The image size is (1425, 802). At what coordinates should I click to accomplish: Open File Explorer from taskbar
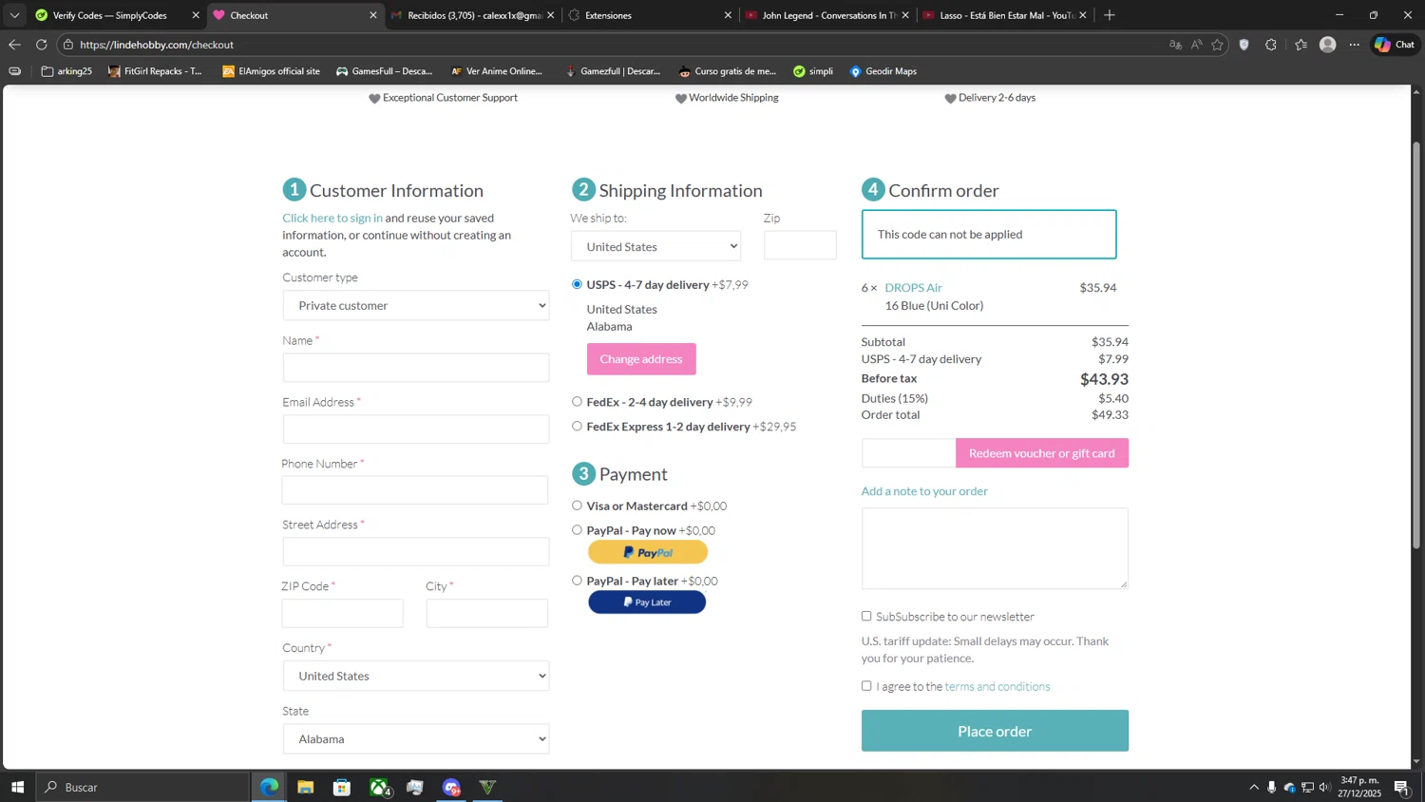coord(305,787)
